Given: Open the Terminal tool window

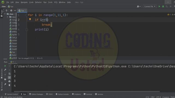Looking at the screenshot, I should coord(88,94).
